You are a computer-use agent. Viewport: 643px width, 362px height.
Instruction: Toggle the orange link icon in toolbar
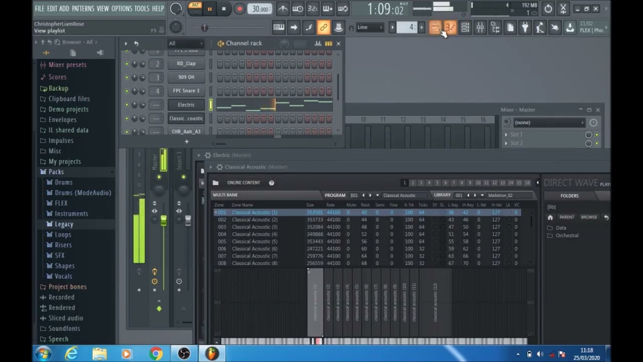(324, 28)
